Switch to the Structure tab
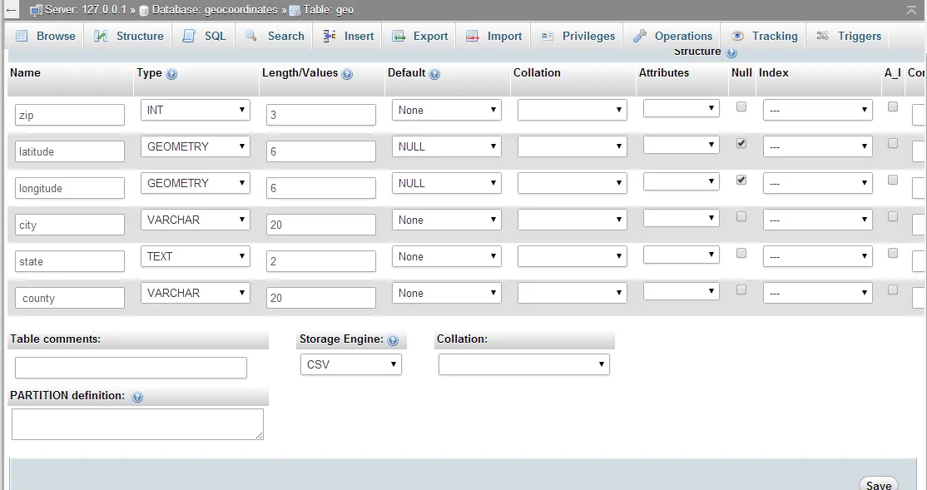The width and height of the screenshot is (927, 490). pos(129,36)
